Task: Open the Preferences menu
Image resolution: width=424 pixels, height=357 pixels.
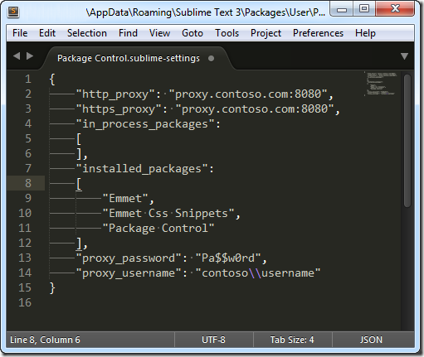Action: point(318,33)
